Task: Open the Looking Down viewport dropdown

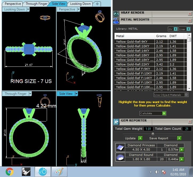Action: pyautogui.click(x=28, y=9)
